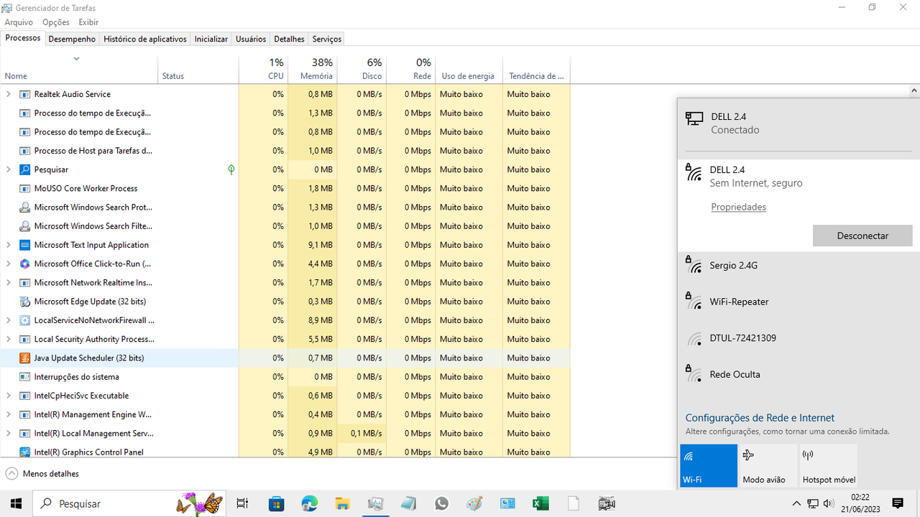This screenshot has height=517, width=920.
Task: Expand LocalServiceNoNetworkFirewall row
Action: coord(9,320)
